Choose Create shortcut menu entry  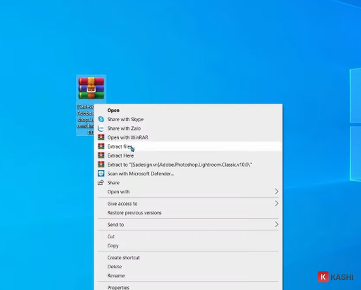point(123,257)
